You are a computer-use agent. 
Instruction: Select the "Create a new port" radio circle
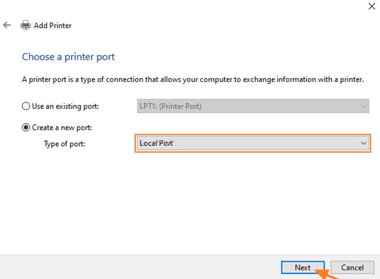[26, 127]
